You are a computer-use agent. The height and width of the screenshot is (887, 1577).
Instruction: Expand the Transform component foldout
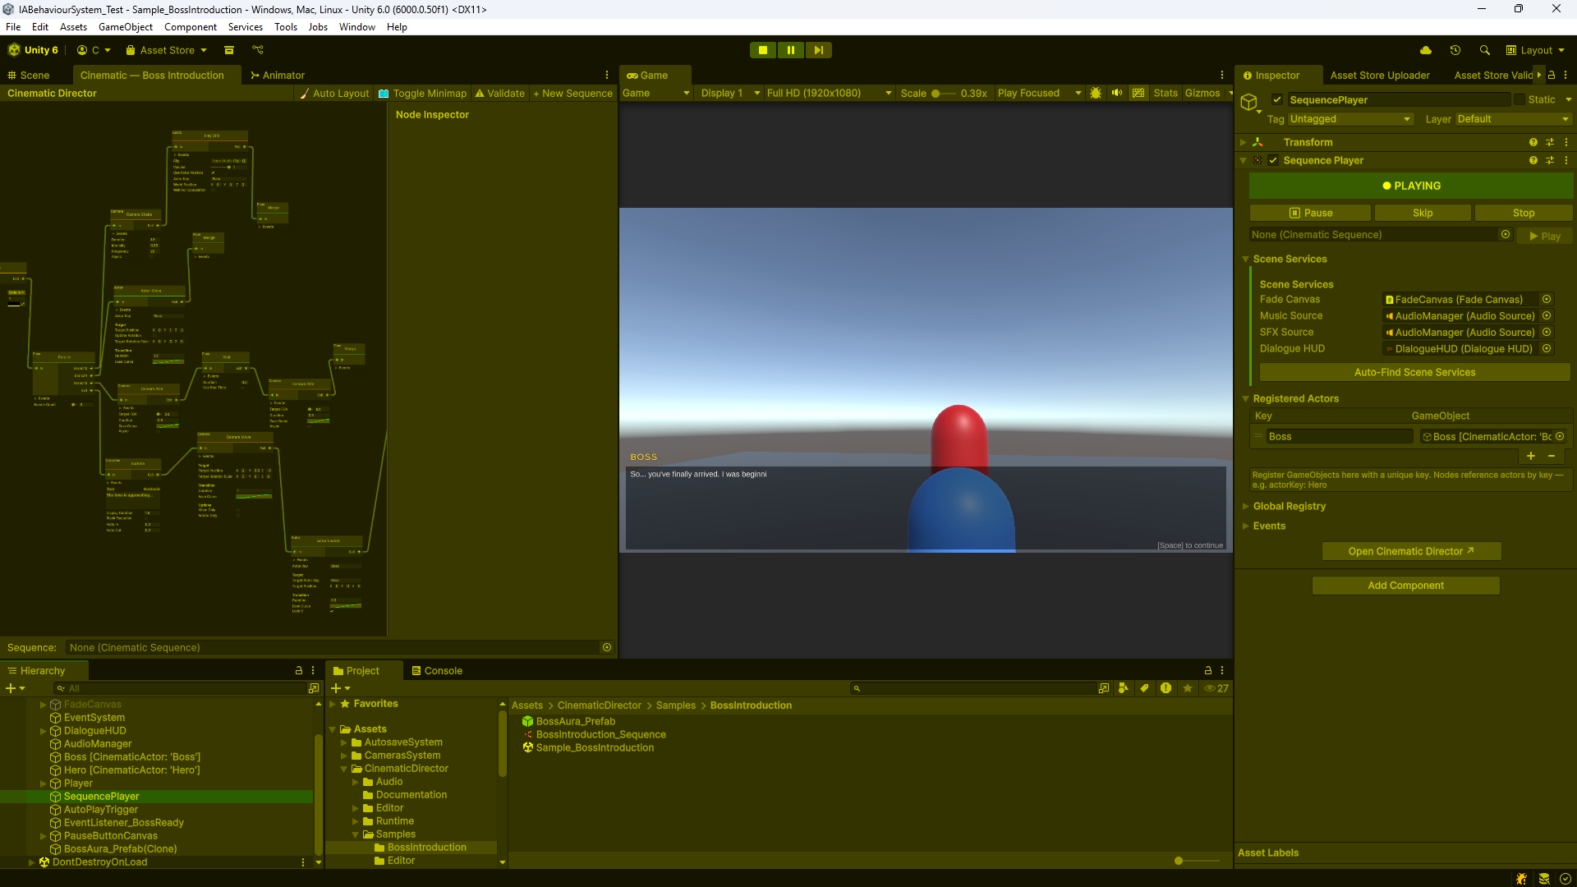click(1244, 142)
